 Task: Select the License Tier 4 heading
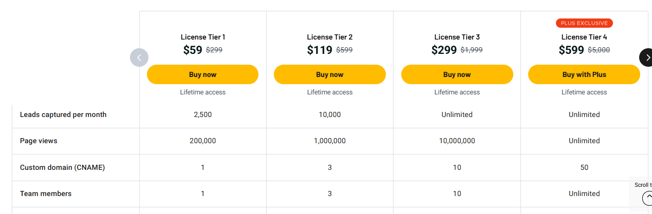584,37
